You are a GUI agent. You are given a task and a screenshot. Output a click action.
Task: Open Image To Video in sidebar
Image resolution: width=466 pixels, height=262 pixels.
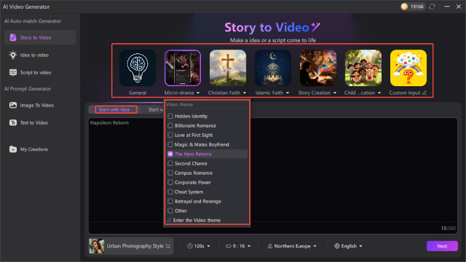click(36, 105)
